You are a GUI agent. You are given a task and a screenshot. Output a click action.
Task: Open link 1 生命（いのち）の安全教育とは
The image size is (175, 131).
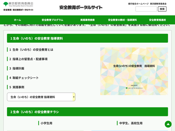point(31,50)
